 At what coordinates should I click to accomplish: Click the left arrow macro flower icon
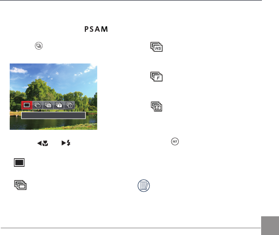[43, 143]
